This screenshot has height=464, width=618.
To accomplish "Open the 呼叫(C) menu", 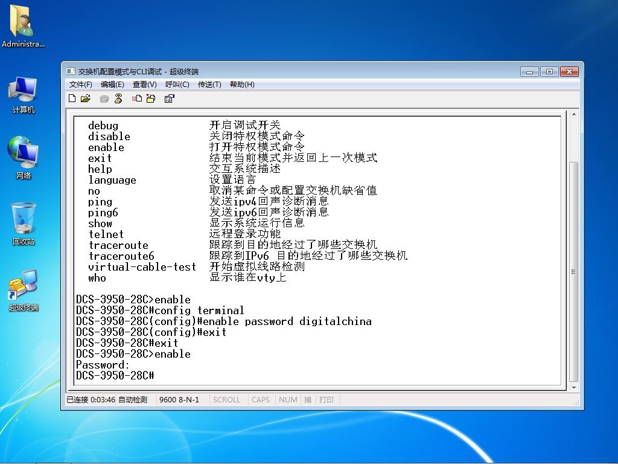I will tap(177, 85).
